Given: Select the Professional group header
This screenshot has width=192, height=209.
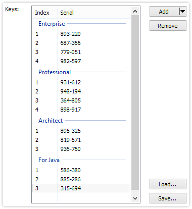Looking at the screenshot, I should [81, 72].
